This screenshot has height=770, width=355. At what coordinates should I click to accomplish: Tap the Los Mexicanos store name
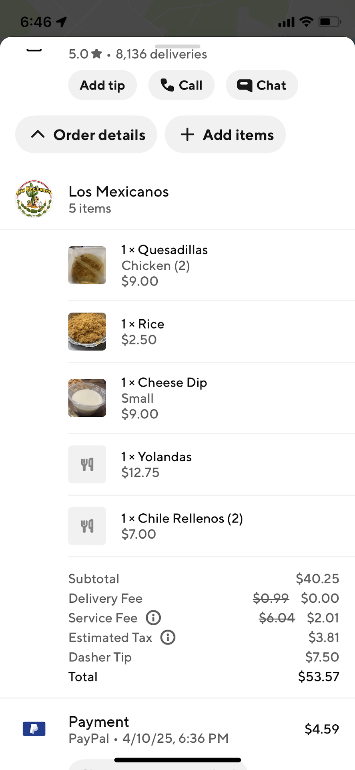point(118,192)
